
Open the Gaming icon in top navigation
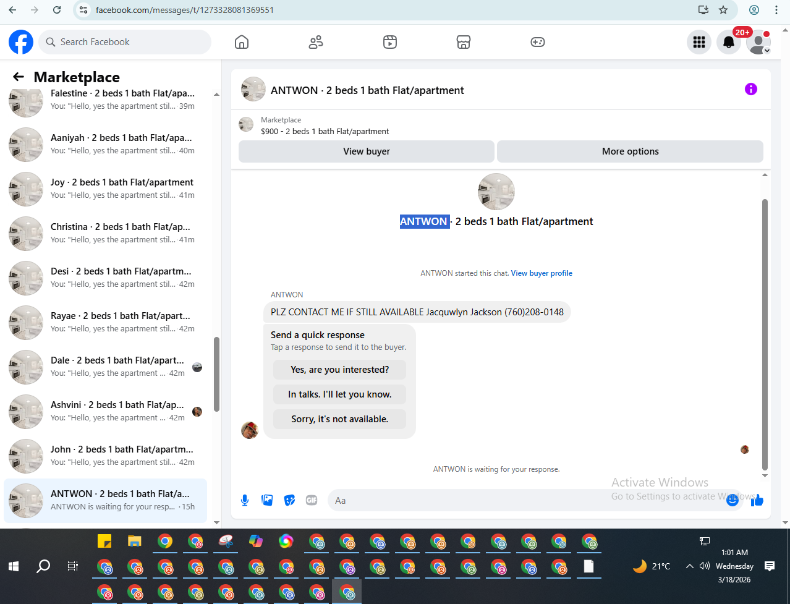click(x=538, y=42)
